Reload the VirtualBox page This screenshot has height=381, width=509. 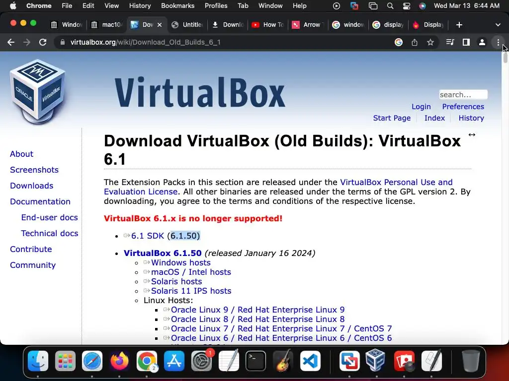tap(43, 42)
